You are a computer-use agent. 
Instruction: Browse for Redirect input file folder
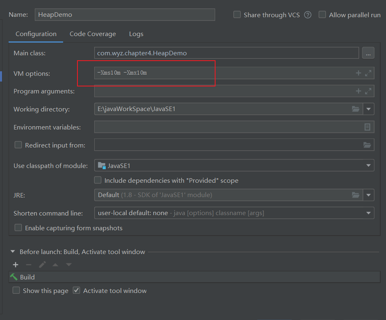367,145
